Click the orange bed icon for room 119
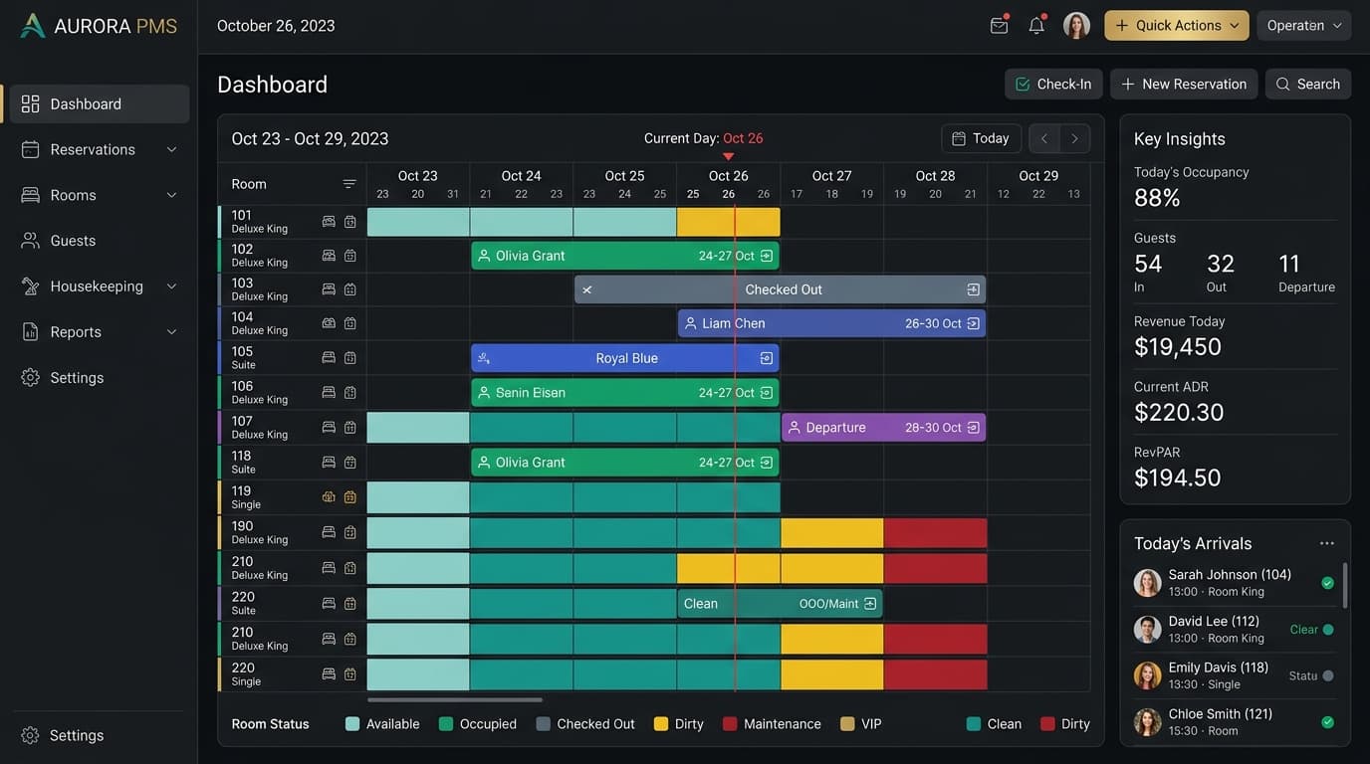This screenshot has width=1370, height=764. click(329, 496)
